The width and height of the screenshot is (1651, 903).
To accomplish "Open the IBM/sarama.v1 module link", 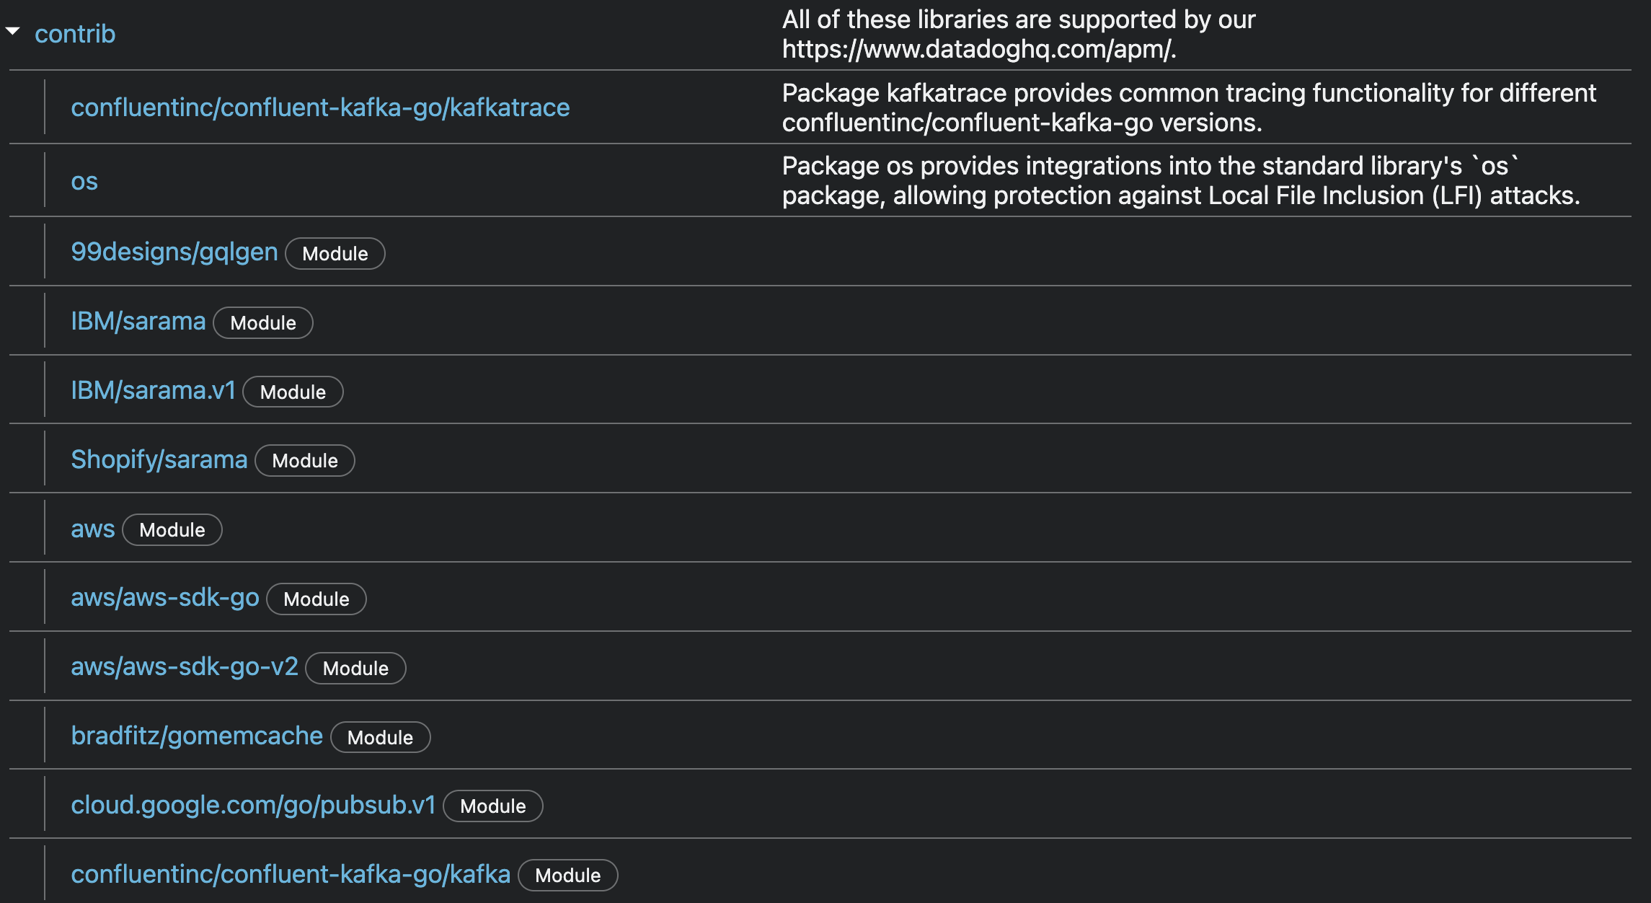I will [154, 390].
